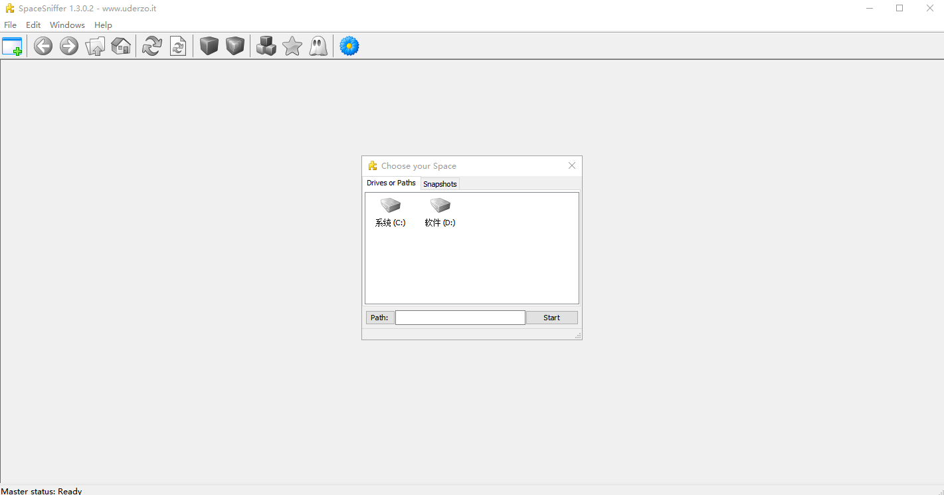
Task: Click the two-arrow refresh scan icon
Action: tap(152, 47)
